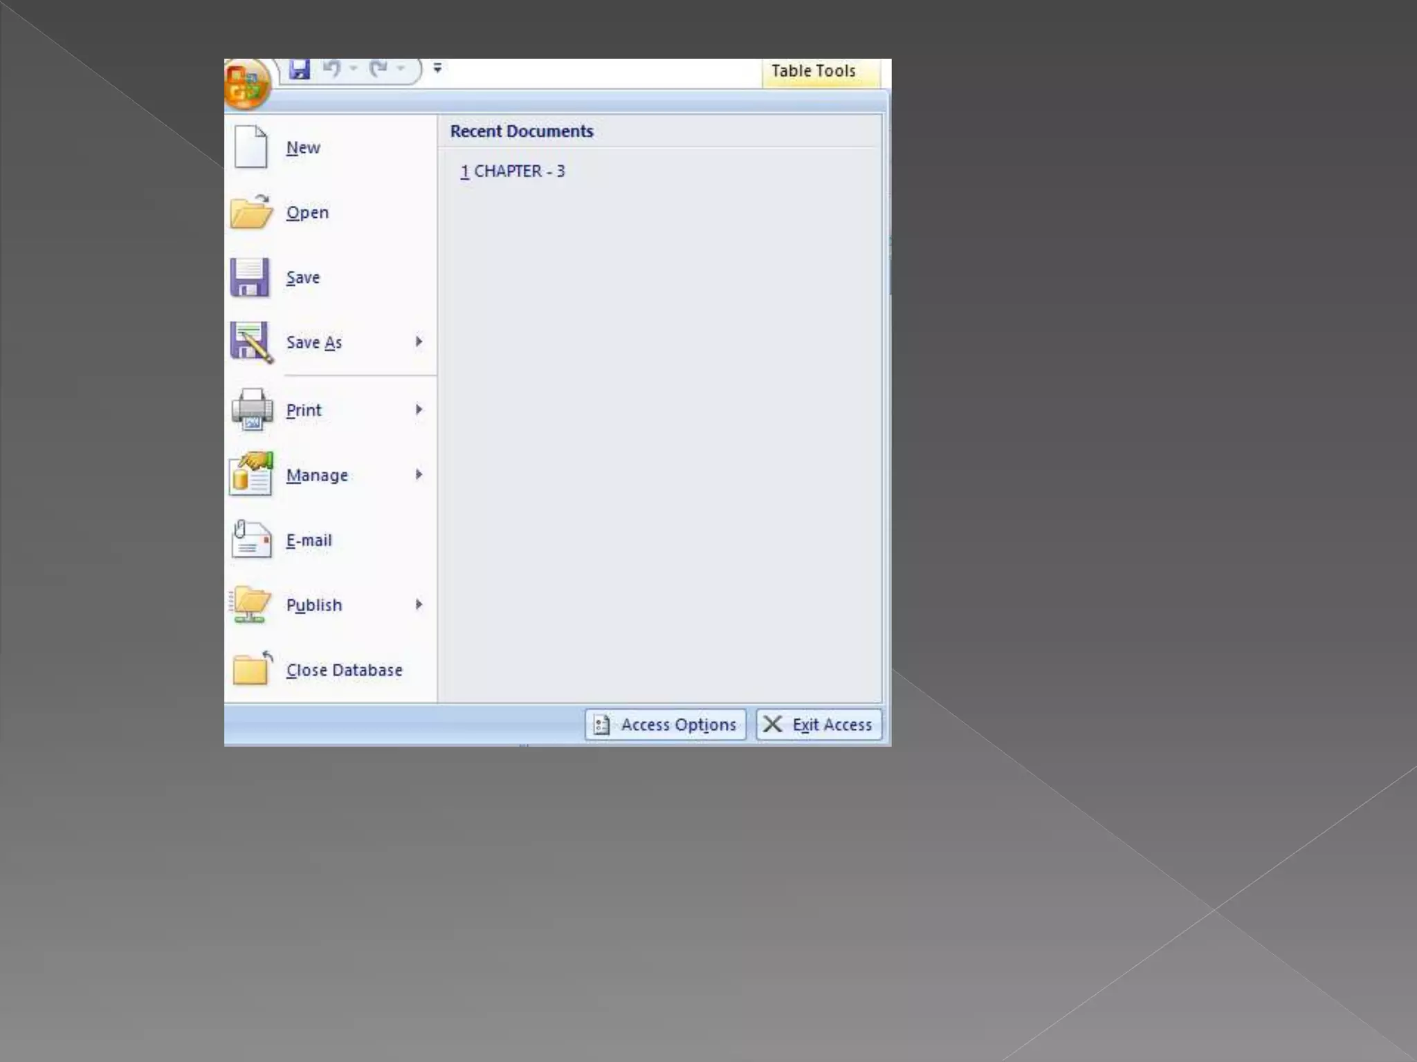Image resolution: width=1417 pixels, height=1062 pixels.
Task: Expand the Save As submenu arrow
Action: [x=419, y=342]
